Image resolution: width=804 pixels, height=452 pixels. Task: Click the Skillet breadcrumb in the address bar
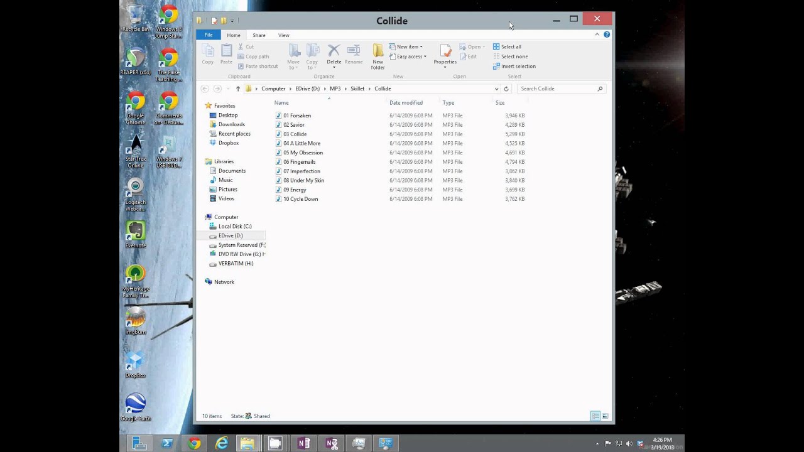pyautogui.click(x=357, y=89)
